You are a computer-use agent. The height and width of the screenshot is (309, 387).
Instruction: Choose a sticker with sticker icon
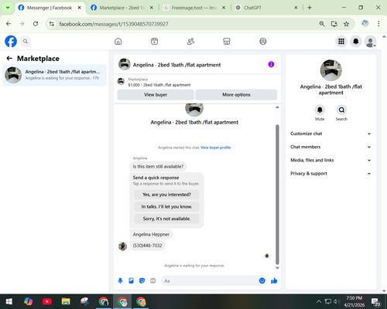tap(142, 280)
